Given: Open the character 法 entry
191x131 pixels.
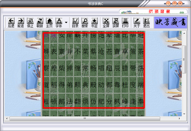Looking at the screenshot, I should [x=70, y=101].
